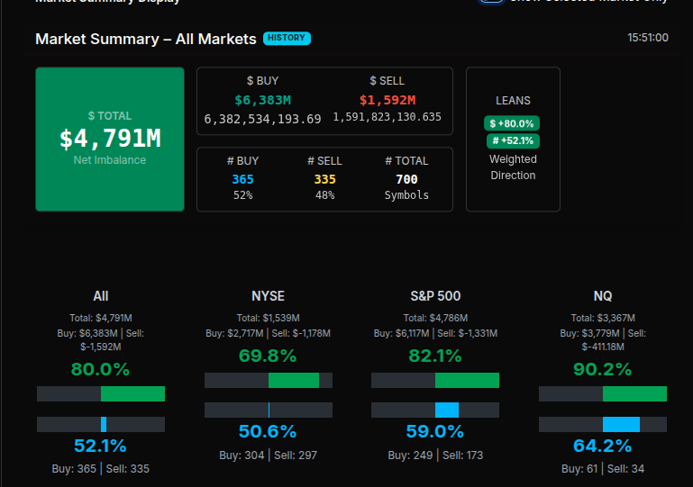The width and height of the screenshot is (693, 487).
Task: Click the HISTORY badge beside Market Summary
Action: (287, 38)
